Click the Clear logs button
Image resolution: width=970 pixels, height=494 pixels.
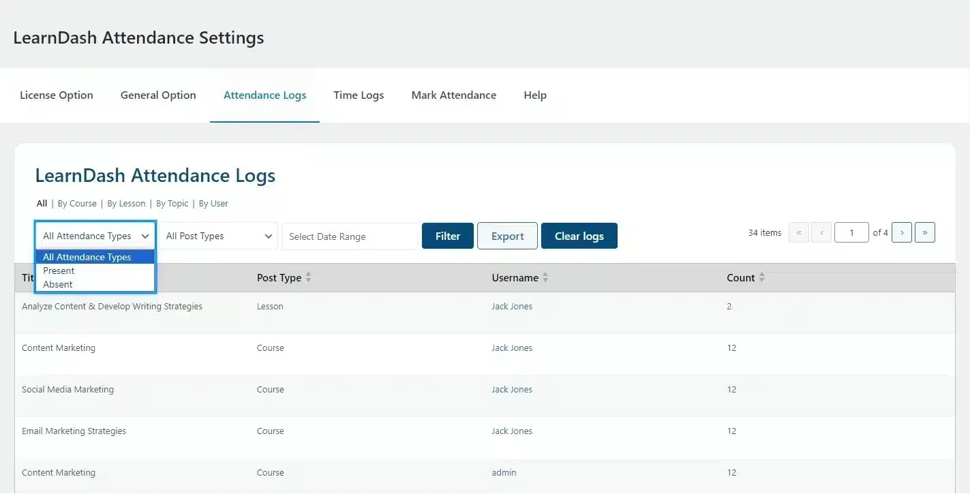[x=579, y=236]
